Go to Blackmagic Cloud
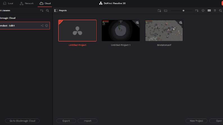223x125 pixels. point(22,121)
